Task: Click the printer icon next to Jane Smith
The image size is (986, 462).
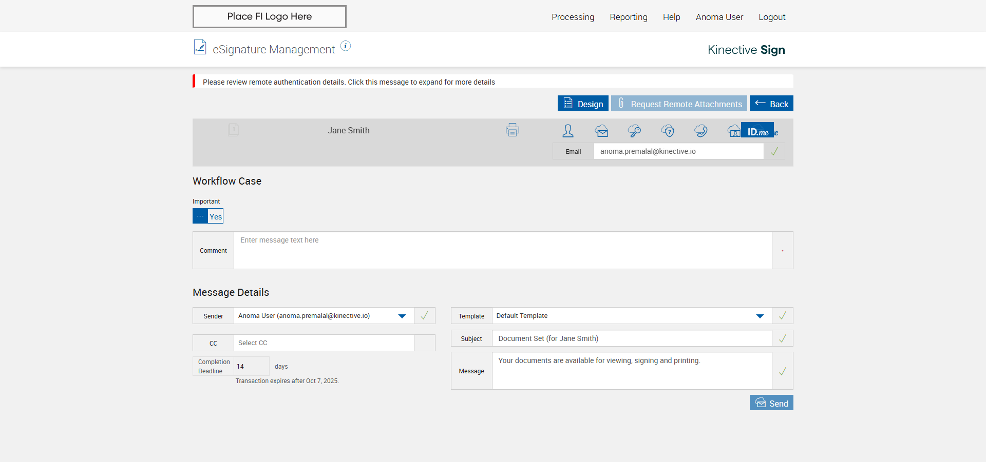Action: pos(512,130)
